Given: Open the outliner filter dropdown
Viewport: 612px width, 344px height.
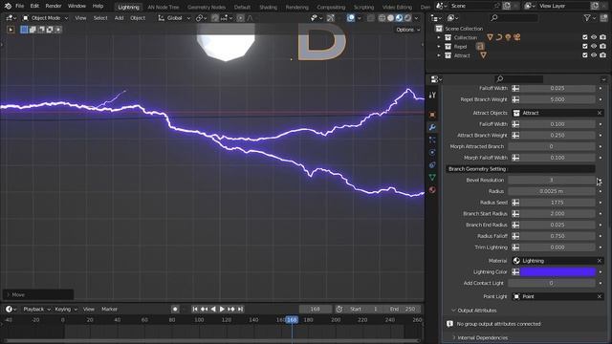Looking at the screenshot, I should point(589,18).
